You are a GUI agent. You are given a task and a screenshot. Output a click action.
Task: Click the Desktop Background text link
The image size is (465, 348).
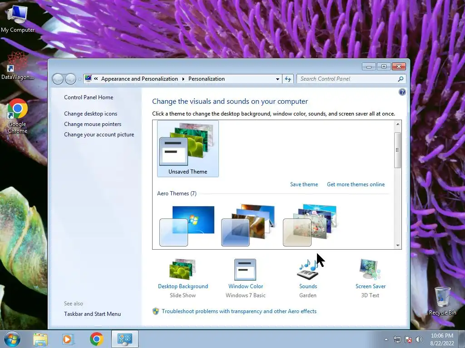[183, 286]
